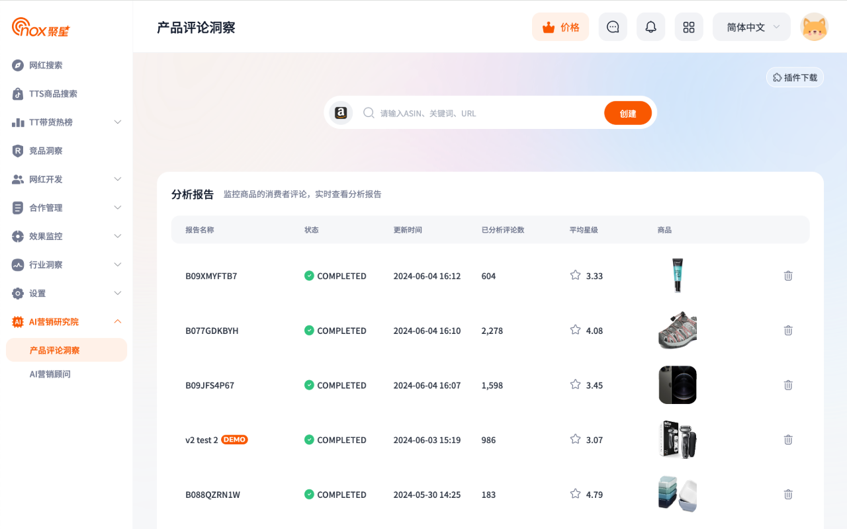This screenshot has height=529, width=847.
Task: Click the 插件下载 plugin download button
Action: tap(794, 77)
